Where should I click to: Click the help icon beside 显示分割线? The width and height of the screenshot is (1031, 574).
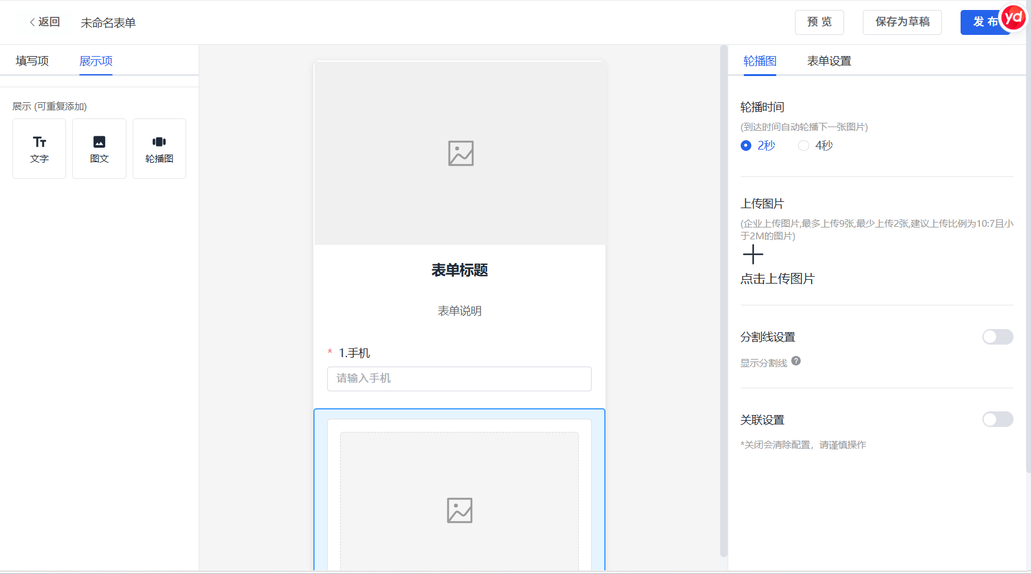[796, 361]
